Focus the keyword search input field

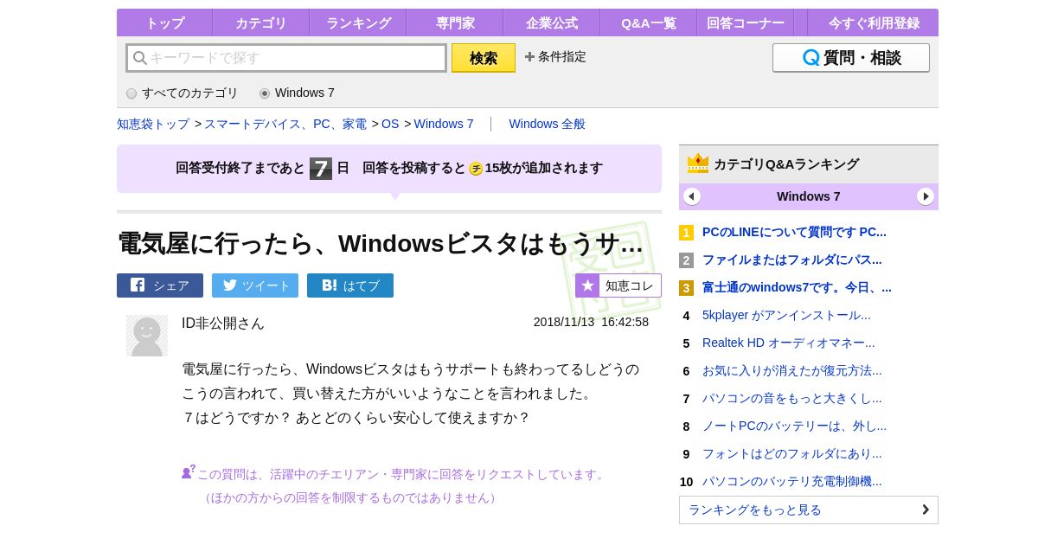click(x=286, y=58)
